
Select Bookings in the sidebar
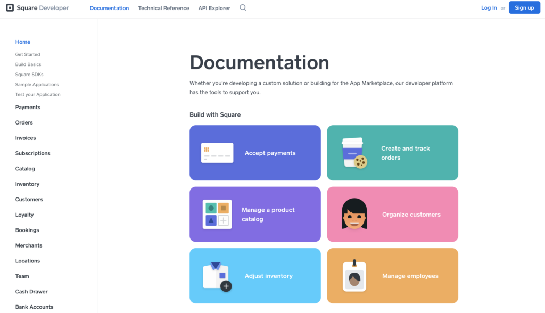[27, 230]
